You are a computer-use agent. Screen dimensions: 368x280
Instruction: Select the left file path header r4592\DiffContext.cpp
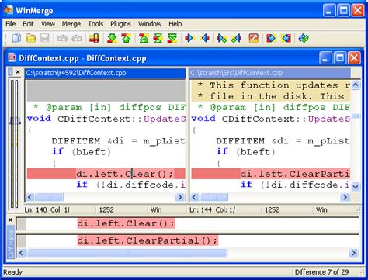coord(105,73)
